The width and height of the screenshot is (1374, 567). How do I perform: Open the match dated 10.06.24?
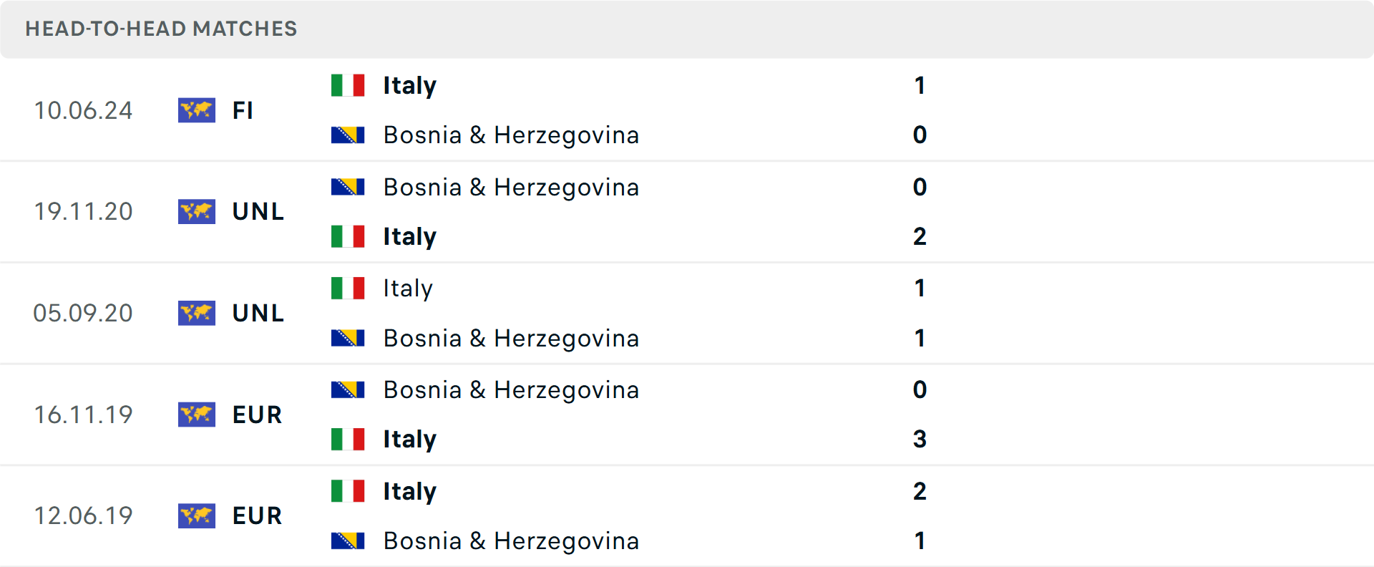coord(83,110)
